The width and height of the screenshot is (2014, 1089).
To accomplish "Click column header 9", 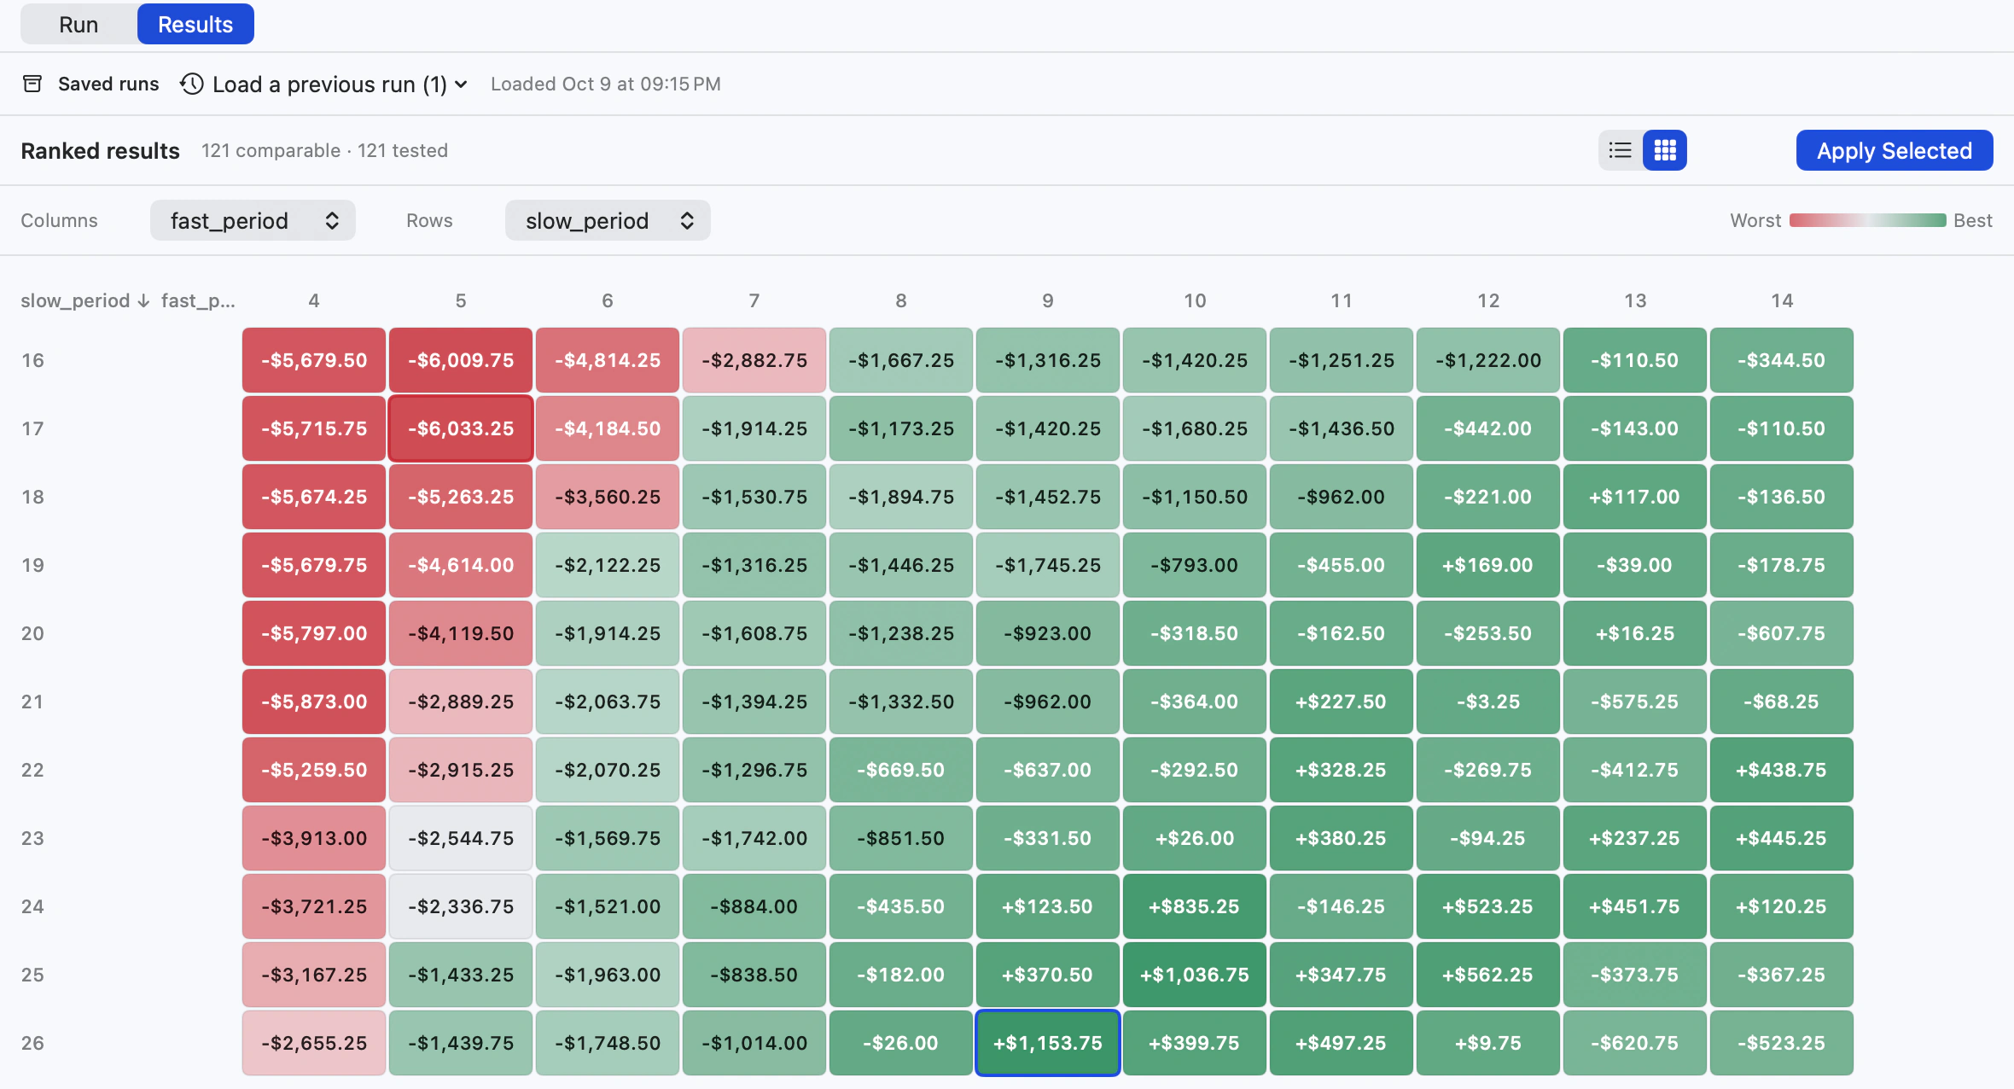I will click(x=1048, y=300).
